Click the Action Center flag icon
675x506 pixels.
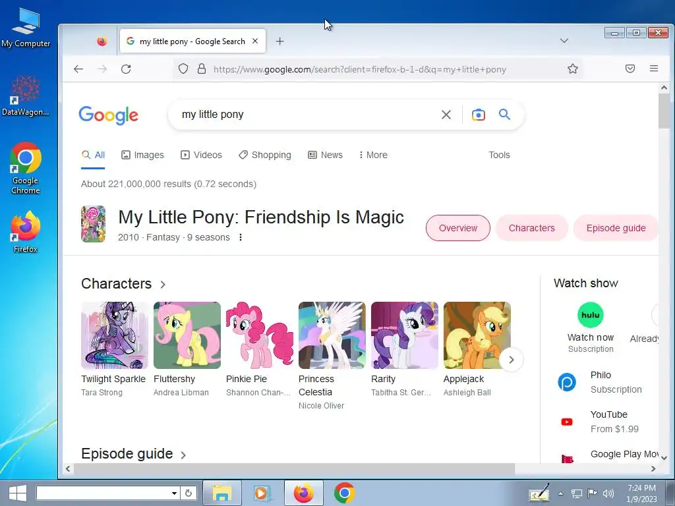click(593, 493)
